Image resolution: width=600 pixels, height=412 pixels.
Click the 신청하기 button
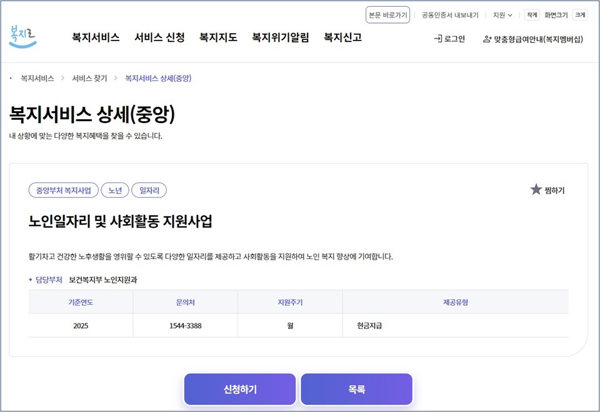(239, 389)
